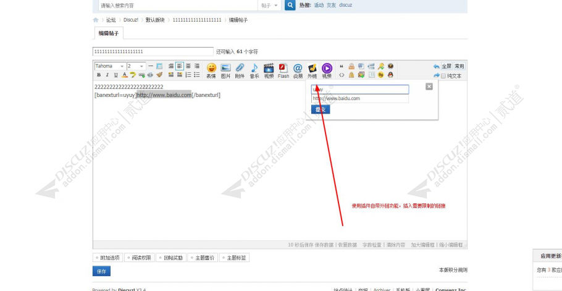Insert video with 视频 clapperboard icon
This screenshot has height=291, width=562.
269,70
